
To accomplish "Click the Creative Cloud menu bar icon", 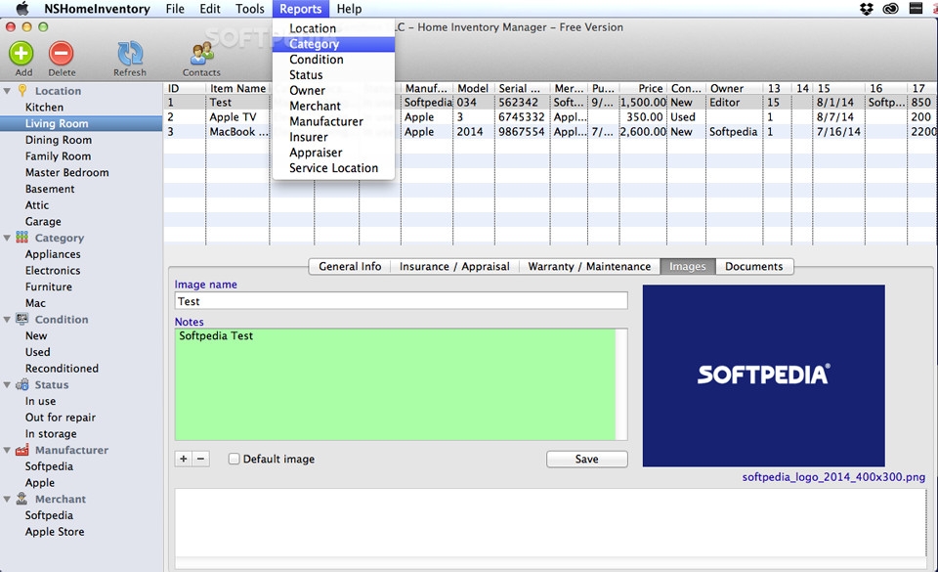I will (x=891, y=9).
